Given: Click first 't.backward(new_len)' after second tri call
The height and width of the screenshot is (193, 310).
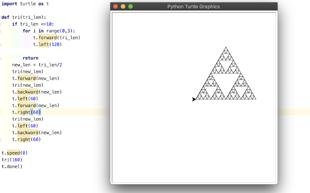Looking at the screenshot, I should 37,92.
